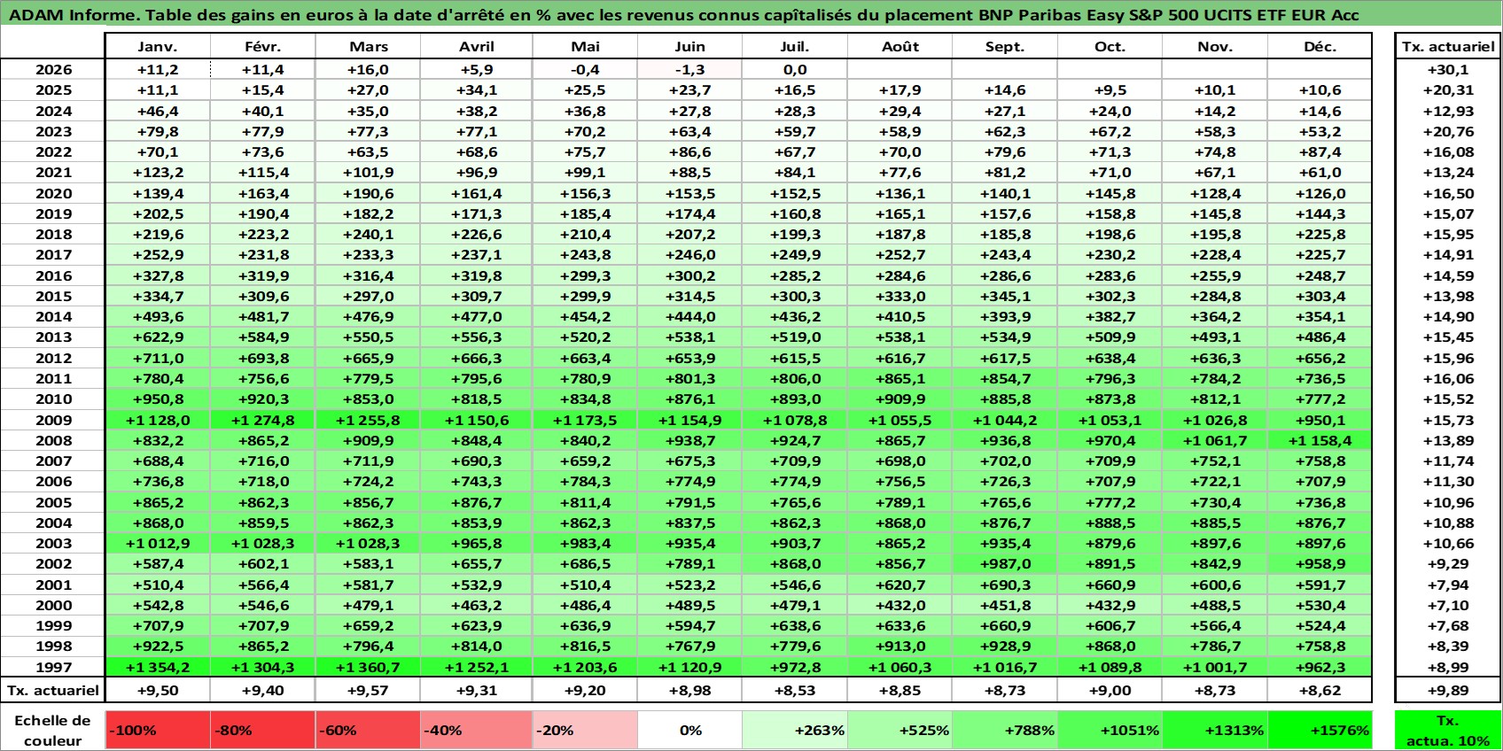
Task: Click the '+9,50' actuarial rate under Janv.
Action: (x=158, y=690)
